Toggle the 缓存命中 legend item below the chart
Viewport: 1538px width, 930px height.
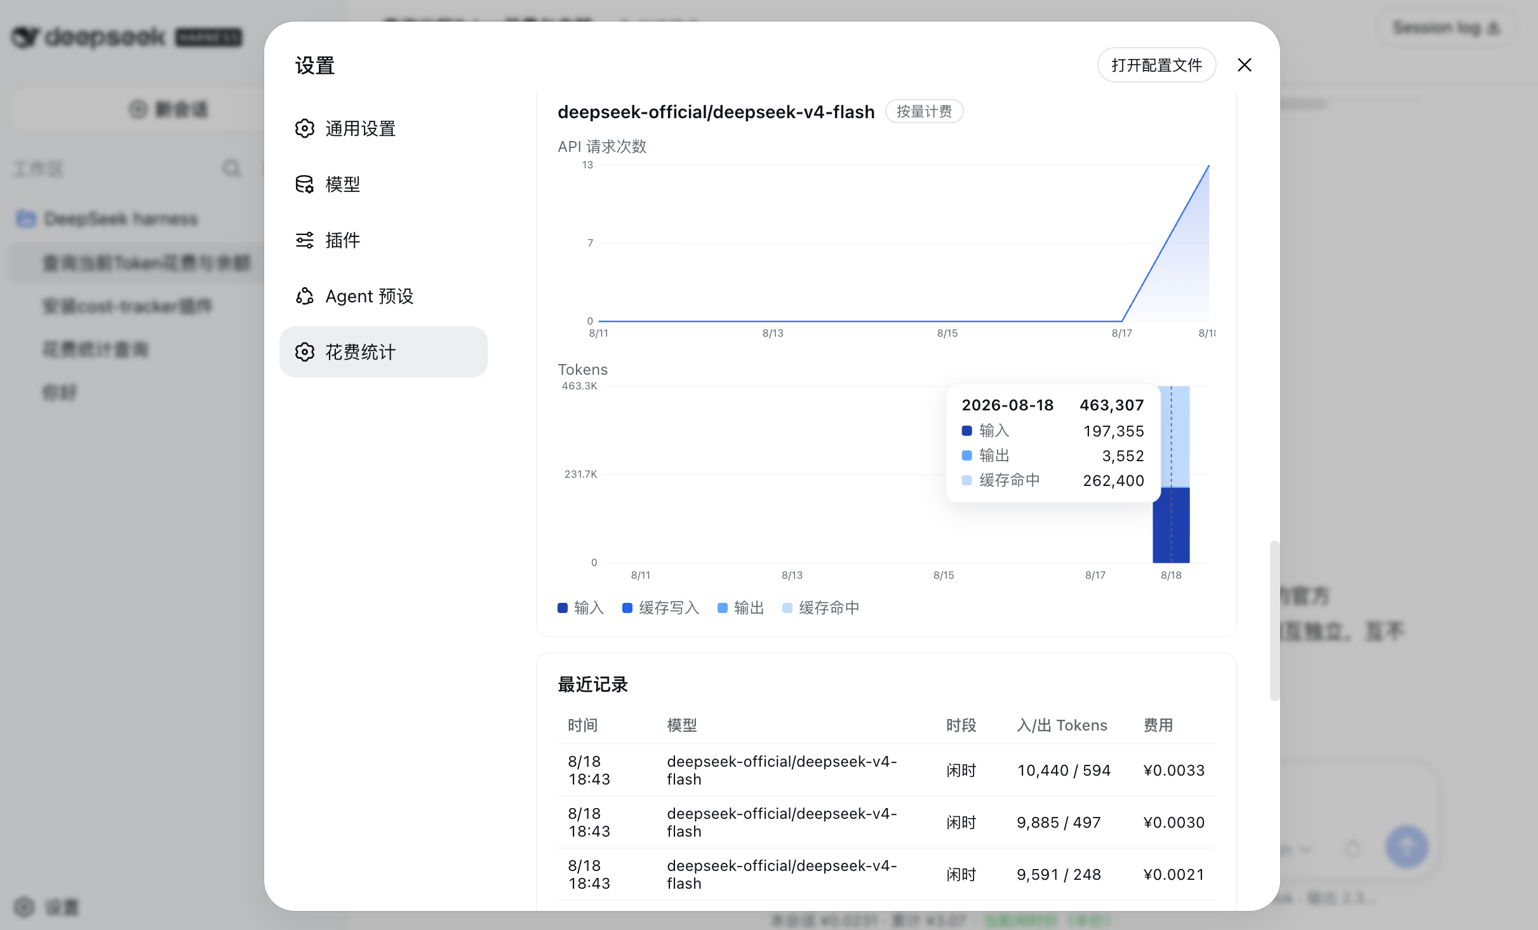pos(820,608)
